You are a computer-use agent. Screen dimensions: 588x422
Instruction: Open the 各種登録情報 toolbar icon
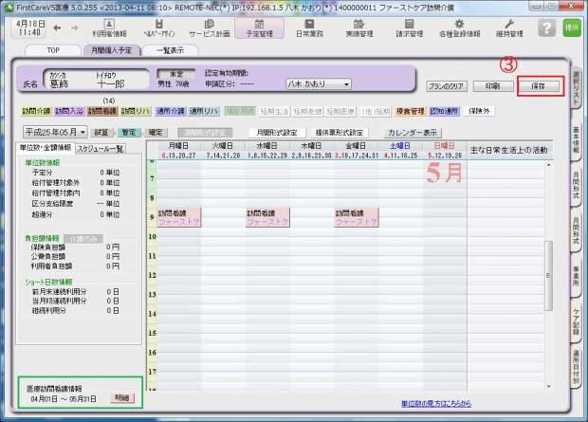[459, 27]
